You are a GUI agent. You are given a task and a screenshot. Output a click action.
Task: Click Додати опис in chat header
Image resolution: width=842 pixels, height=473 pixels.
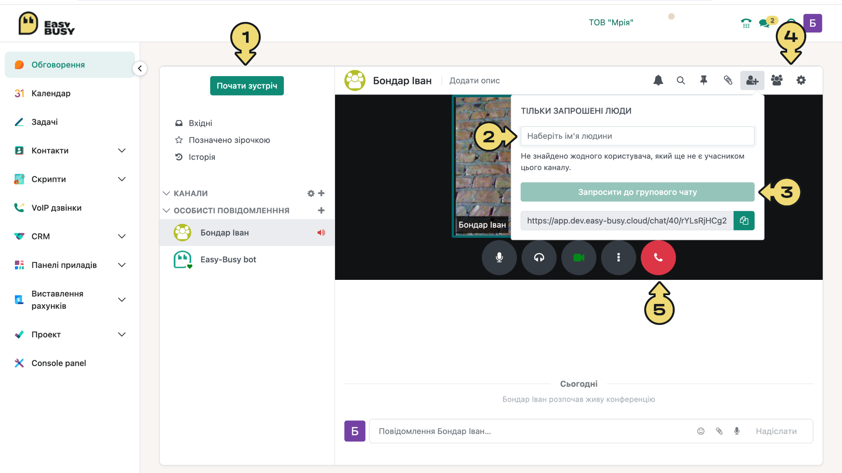coord(475,81)
